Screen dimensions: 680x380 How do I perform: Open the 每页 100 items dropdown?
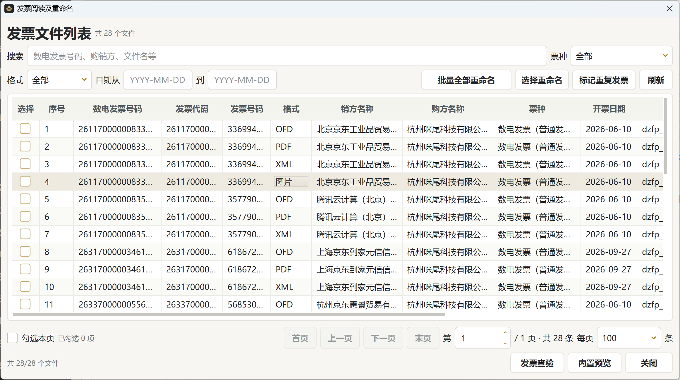629,338
